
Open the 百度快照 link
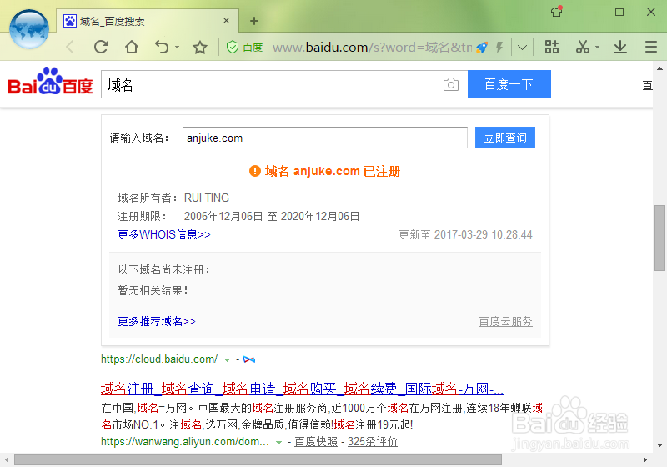click(x=316, y=442)
